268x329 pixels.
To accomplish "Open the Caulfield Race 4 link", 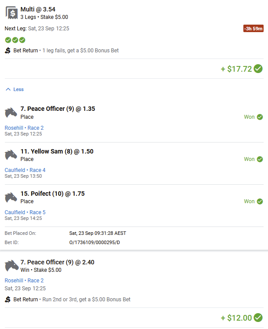I will 25,170.
